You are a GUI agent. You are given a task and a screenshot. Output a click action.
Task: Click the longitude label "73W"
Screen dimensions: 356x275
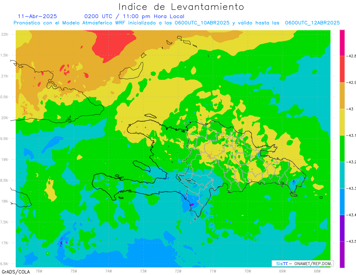[x=143, y=271]
